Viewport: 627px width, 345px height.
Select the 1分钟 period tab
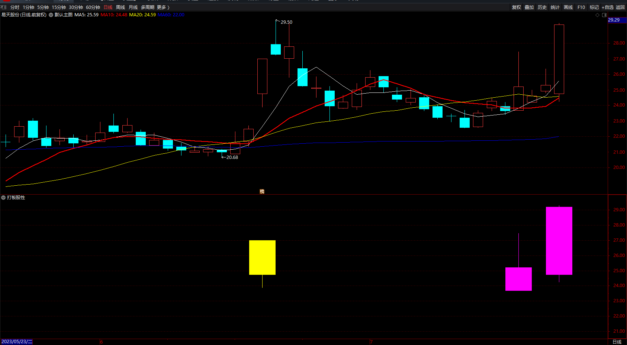(28, 7)
